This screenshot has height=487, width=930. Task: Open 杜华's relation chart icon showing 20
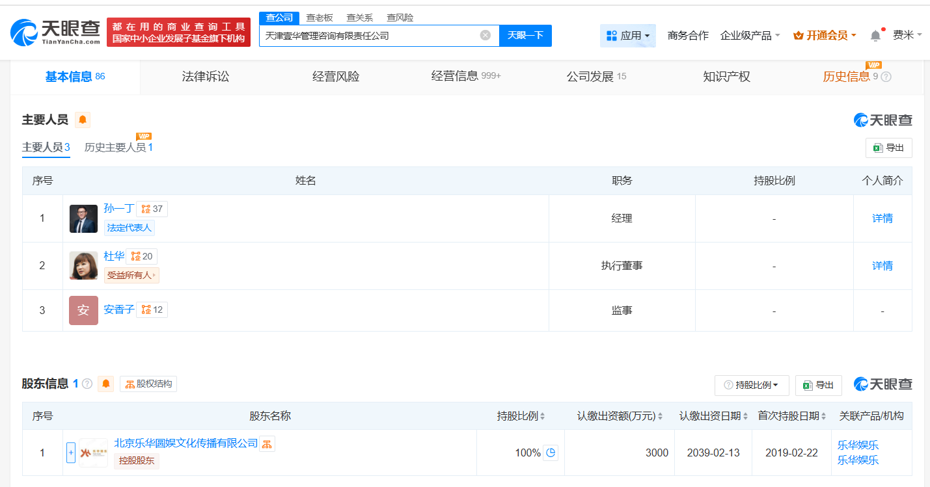click(x=142, y=256)
